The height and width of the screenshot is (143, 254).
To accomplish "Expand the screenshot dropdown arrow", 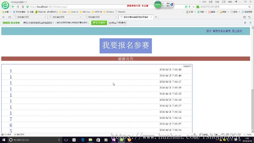I will (x=228, y=12).
